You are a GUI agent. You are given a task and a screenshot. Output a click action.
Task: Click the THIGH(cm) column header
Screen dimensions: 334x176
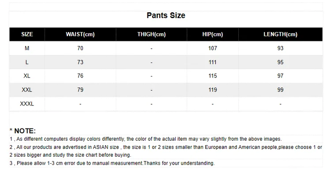point(151,34)
